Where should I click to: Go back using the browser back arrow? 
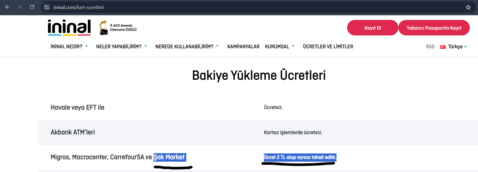click(x=8, y=7)
